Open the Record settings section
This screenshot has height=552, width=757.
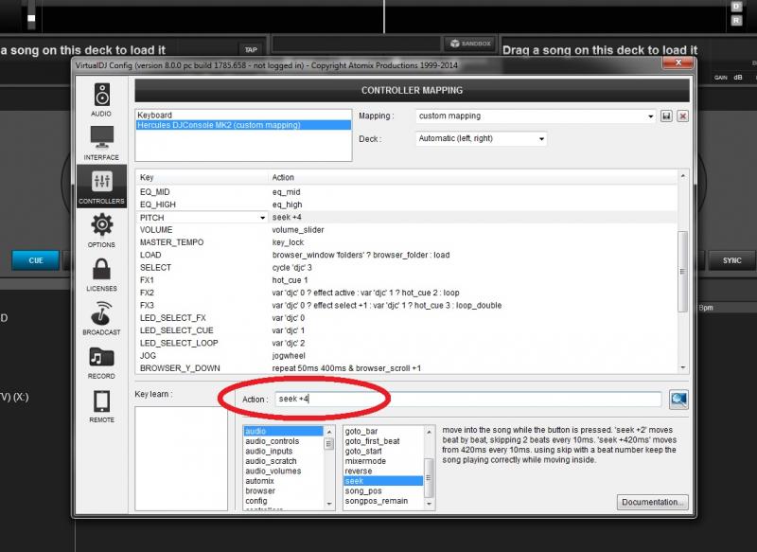tap(101, 361)
